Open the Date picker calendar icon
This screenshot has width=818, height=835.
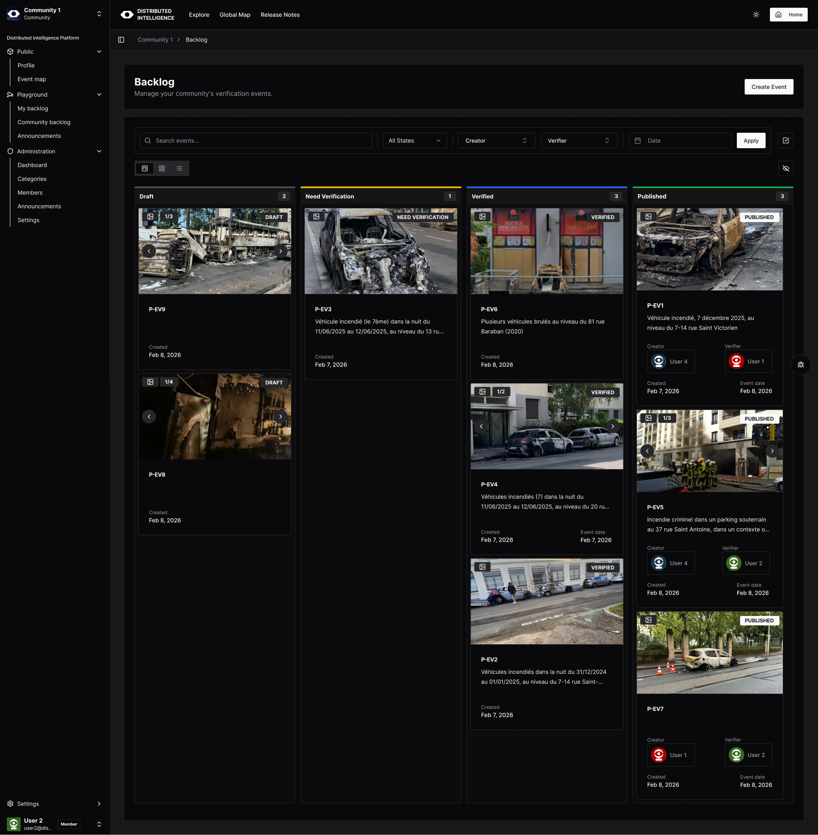coord(638,140)
